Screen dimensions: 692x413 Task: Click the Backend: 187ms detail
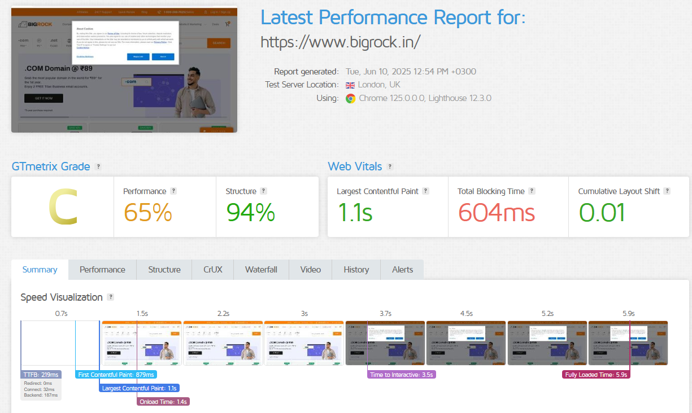41,396
